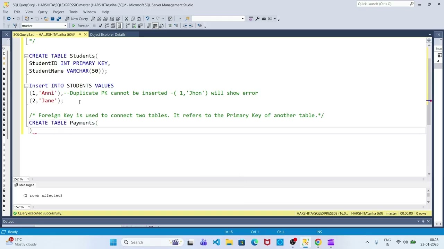Open Query Options icon
This screenshot has height=249, width=444.
pyautogui.click(x=113, y=26)
